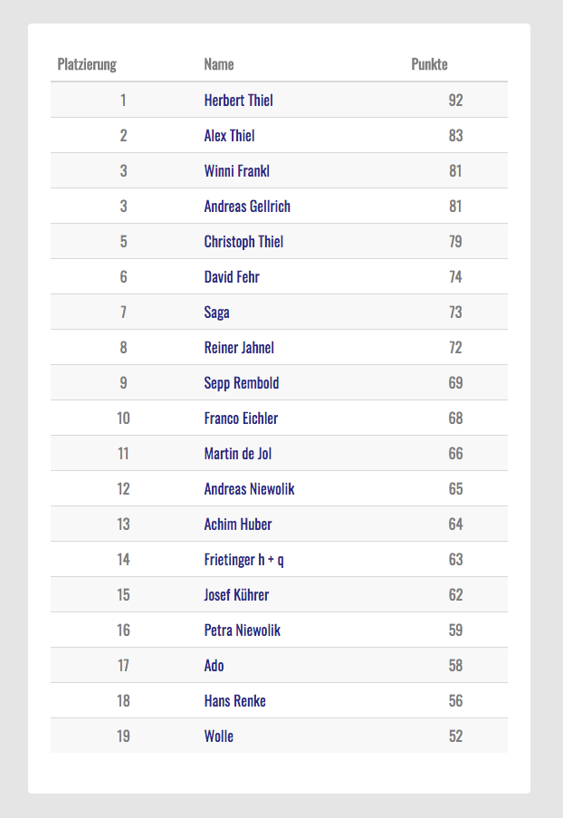
Task: Click the Name column header
Action: click(219, 64)
